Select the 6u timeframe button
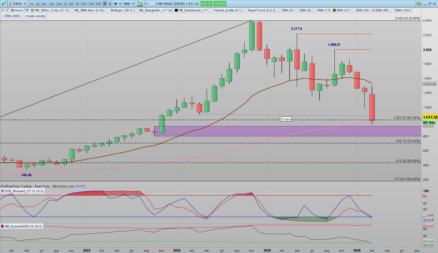Viewport: 438px width, 253px height. [44, 4]
